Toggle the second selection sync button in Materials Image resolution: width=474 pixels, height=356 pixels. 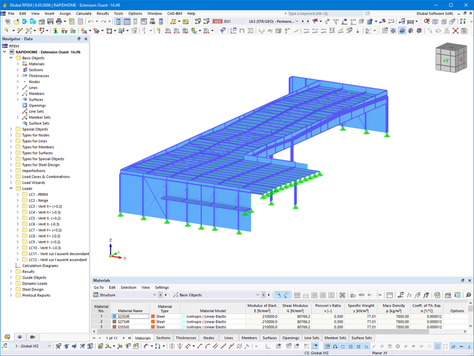pyautogui.click(x=286, y=295)
